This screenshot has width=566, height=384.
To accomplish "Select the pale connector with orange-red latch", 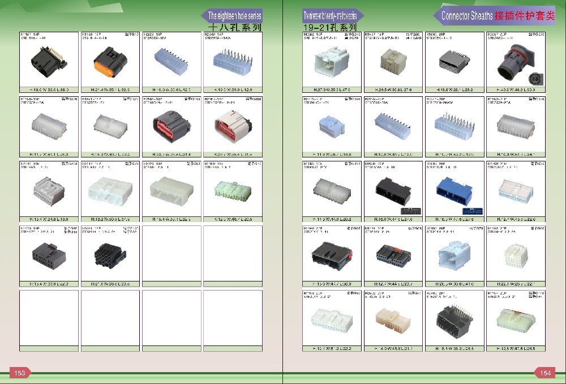I will point(516,320).
